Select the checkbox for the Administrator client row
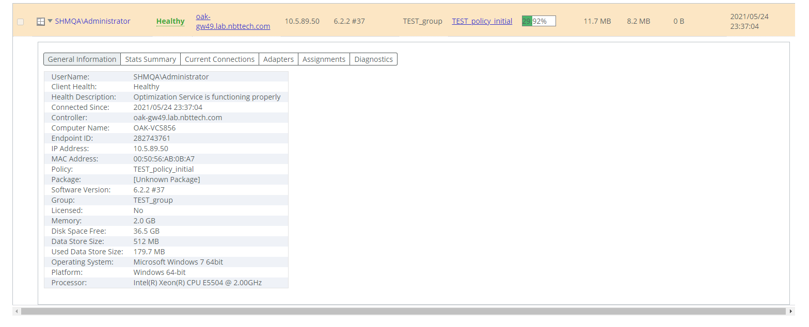 click(20, 22)
